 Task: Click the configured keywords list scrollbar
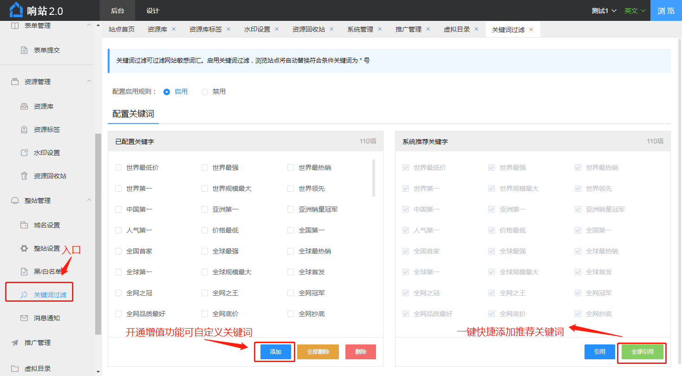[373, 178]
